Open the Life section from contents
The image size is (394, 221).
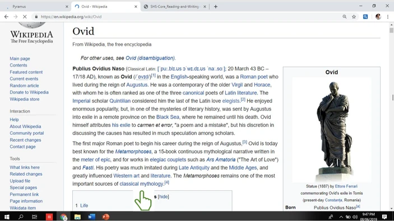[x=84, y=205]
